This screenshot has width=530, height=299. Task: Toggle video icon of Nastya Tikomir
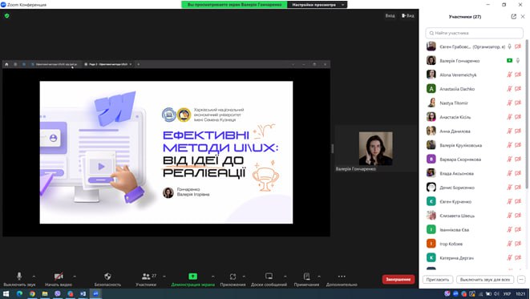518,103
